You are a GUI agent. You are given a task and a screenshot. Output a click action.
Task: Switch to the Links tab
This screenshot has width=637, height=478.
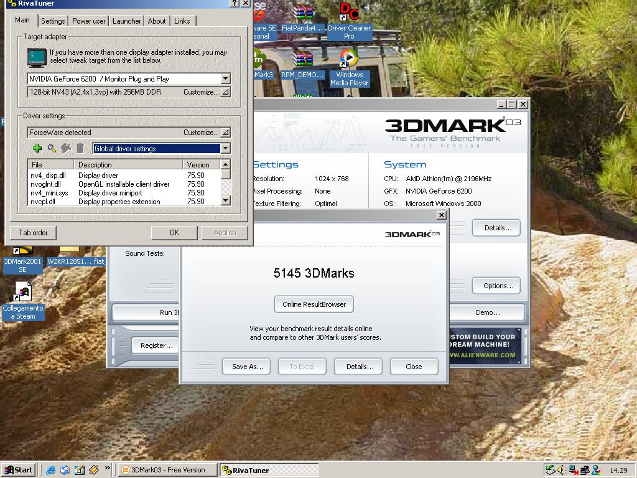(x=182, y=21)
